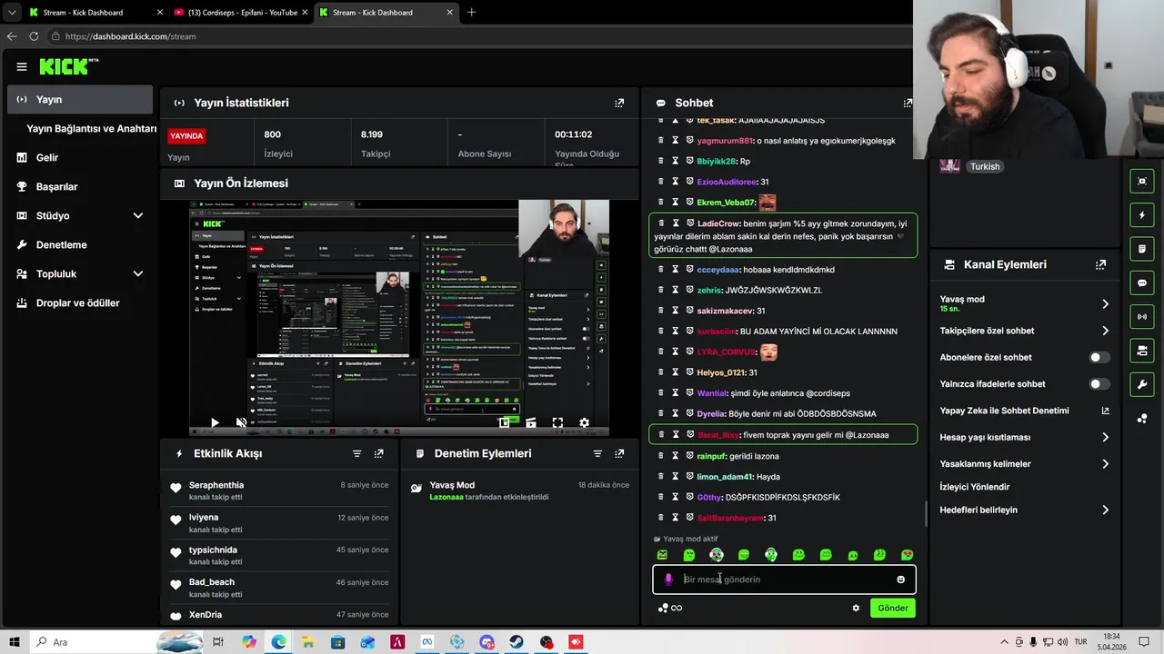1164x654 pixels.
Task: Delete Helyos_0121's message with trash icon
Action: click(x=661, y=372)
